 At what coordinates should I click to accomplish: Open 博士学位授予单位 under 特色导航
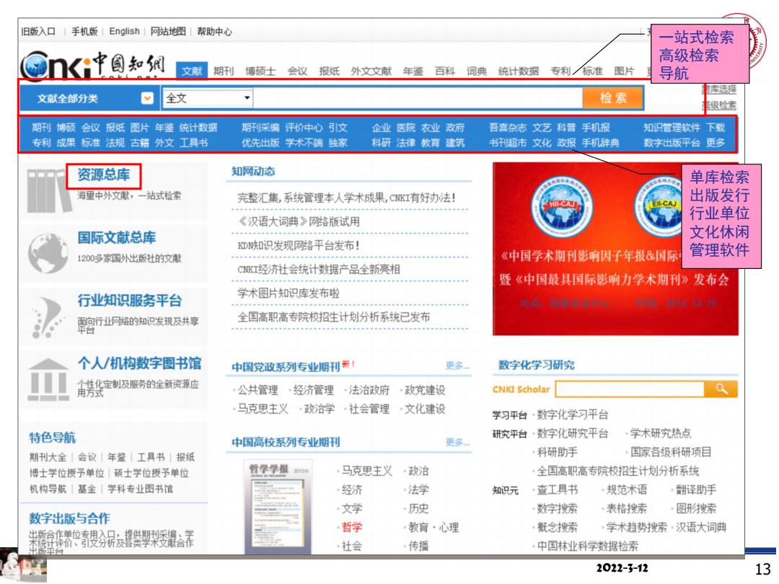point(66,473)
